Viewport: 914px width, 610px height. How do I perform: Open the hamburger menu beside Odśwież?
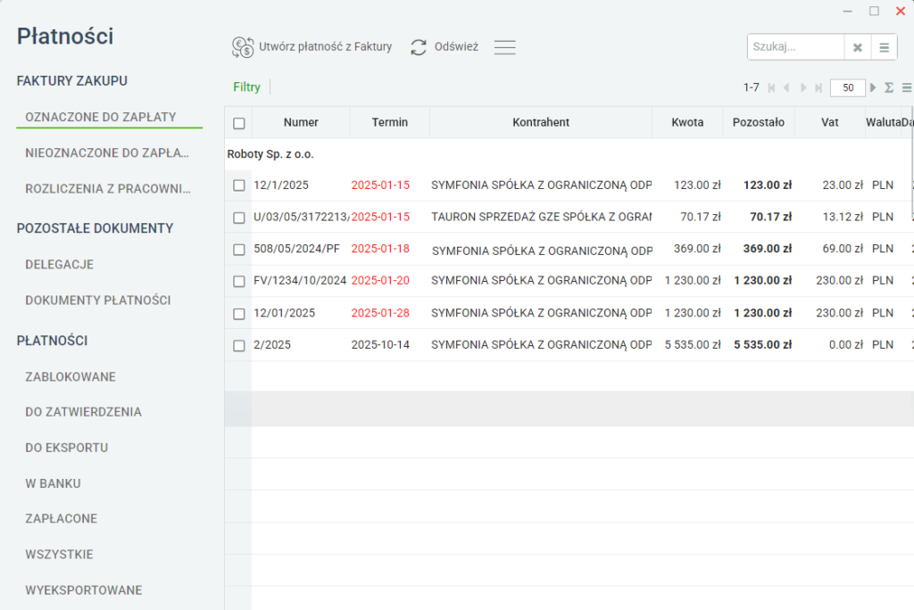tap(505, 47)
